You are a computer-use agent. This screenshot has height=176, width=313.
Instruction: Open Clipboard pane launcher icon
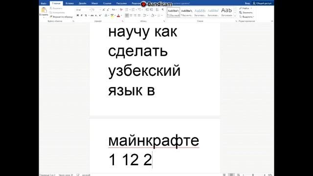click(73, 21)
